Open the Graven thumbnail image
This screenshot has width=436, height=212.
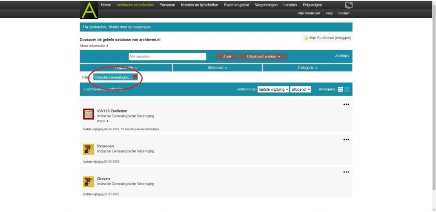pos(89,182)
